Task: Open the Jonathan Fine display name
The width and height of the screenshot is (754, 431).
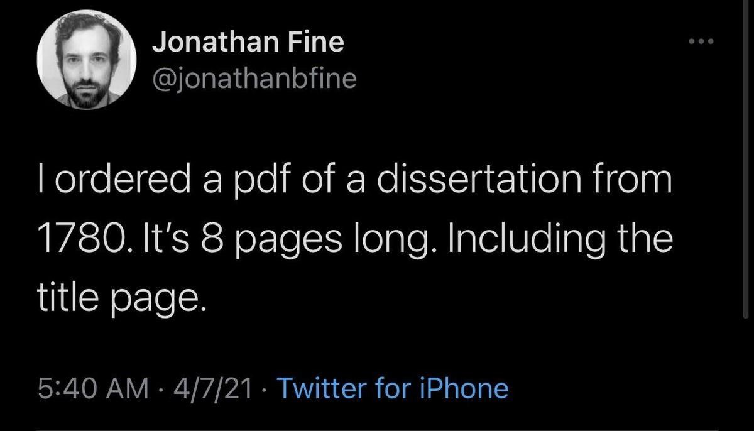Action: tap(248, 42)
